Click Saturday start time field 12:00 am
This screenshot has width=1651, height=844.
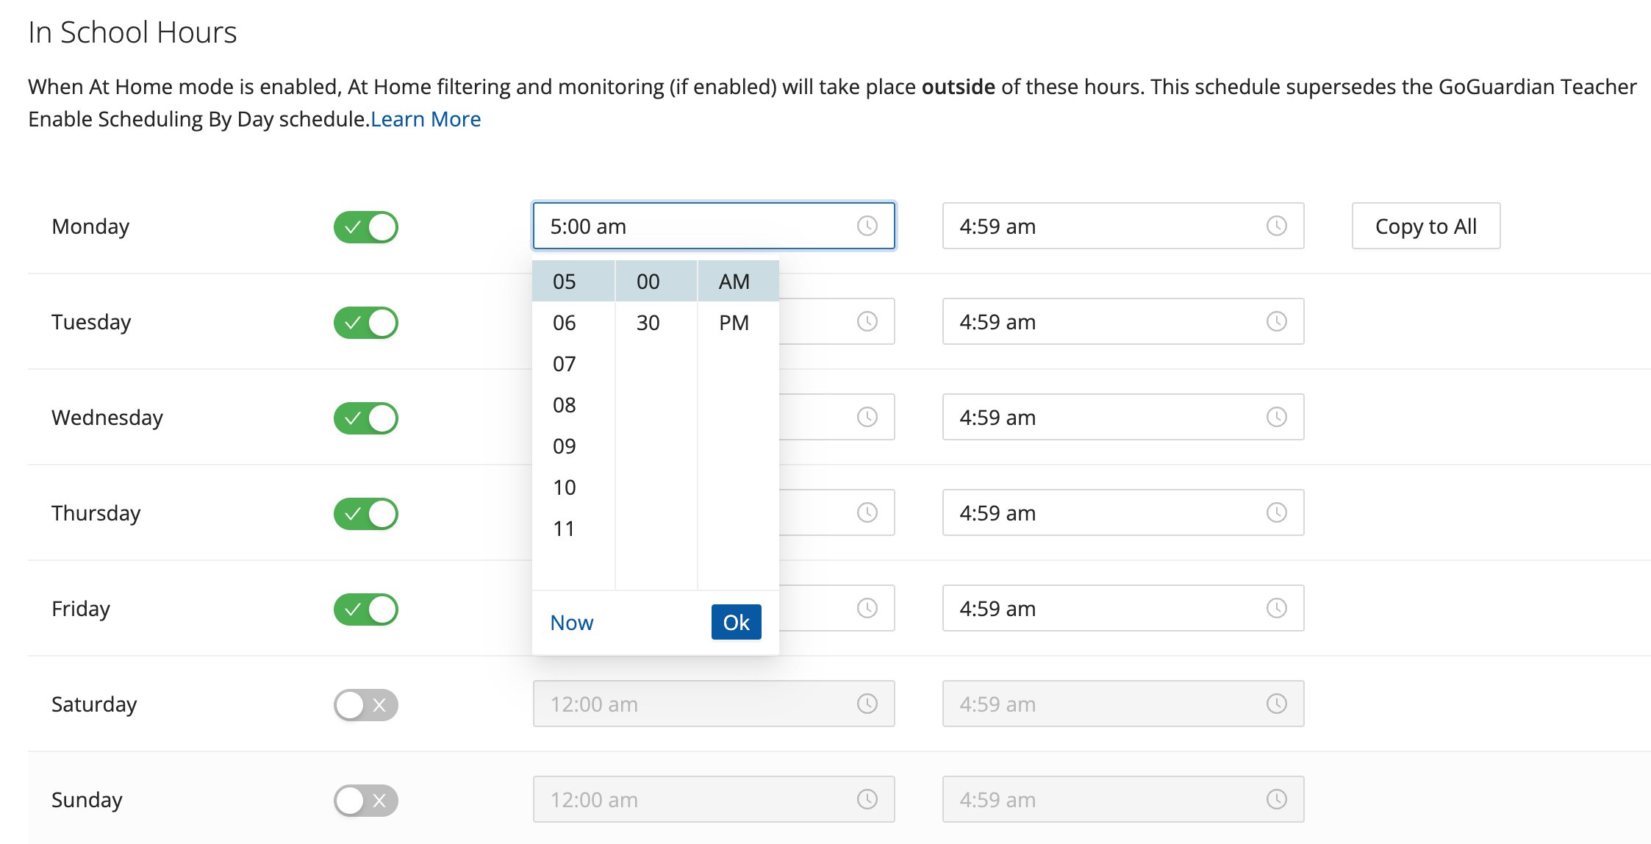pos(714,704)
